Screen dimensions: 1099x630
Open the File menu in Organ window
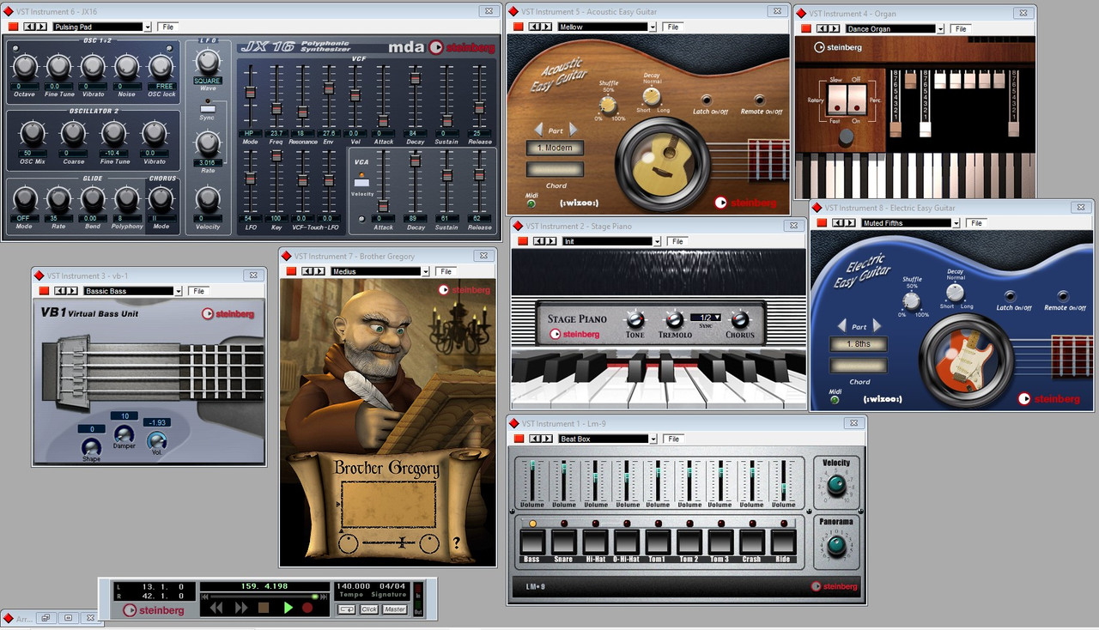(962, 28)
